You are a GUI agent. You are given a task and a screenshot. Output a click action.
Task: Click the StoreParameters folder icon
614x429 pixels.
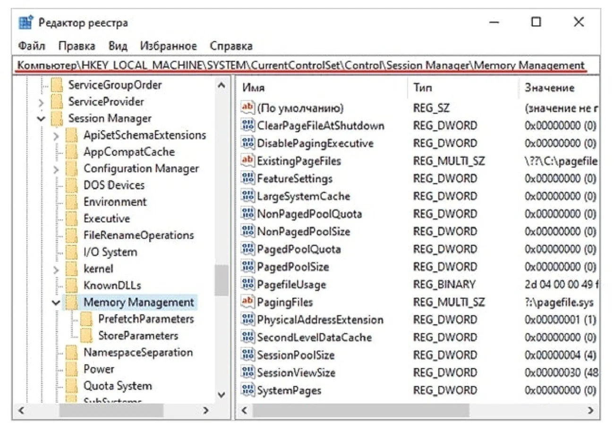tap(86, 336)
